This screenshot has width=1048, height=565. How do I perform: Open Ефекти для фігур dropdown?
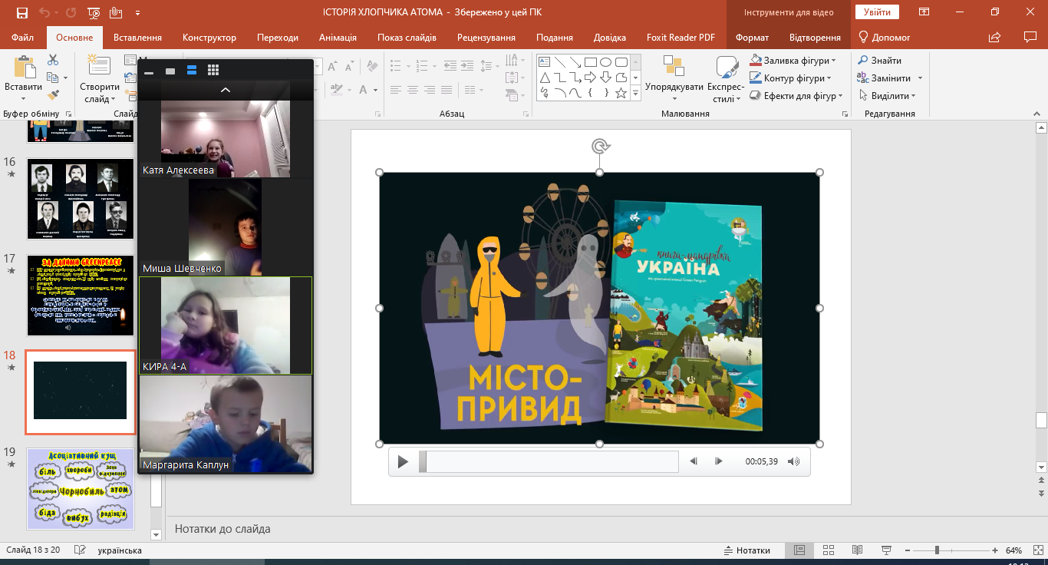pos(796,96)
